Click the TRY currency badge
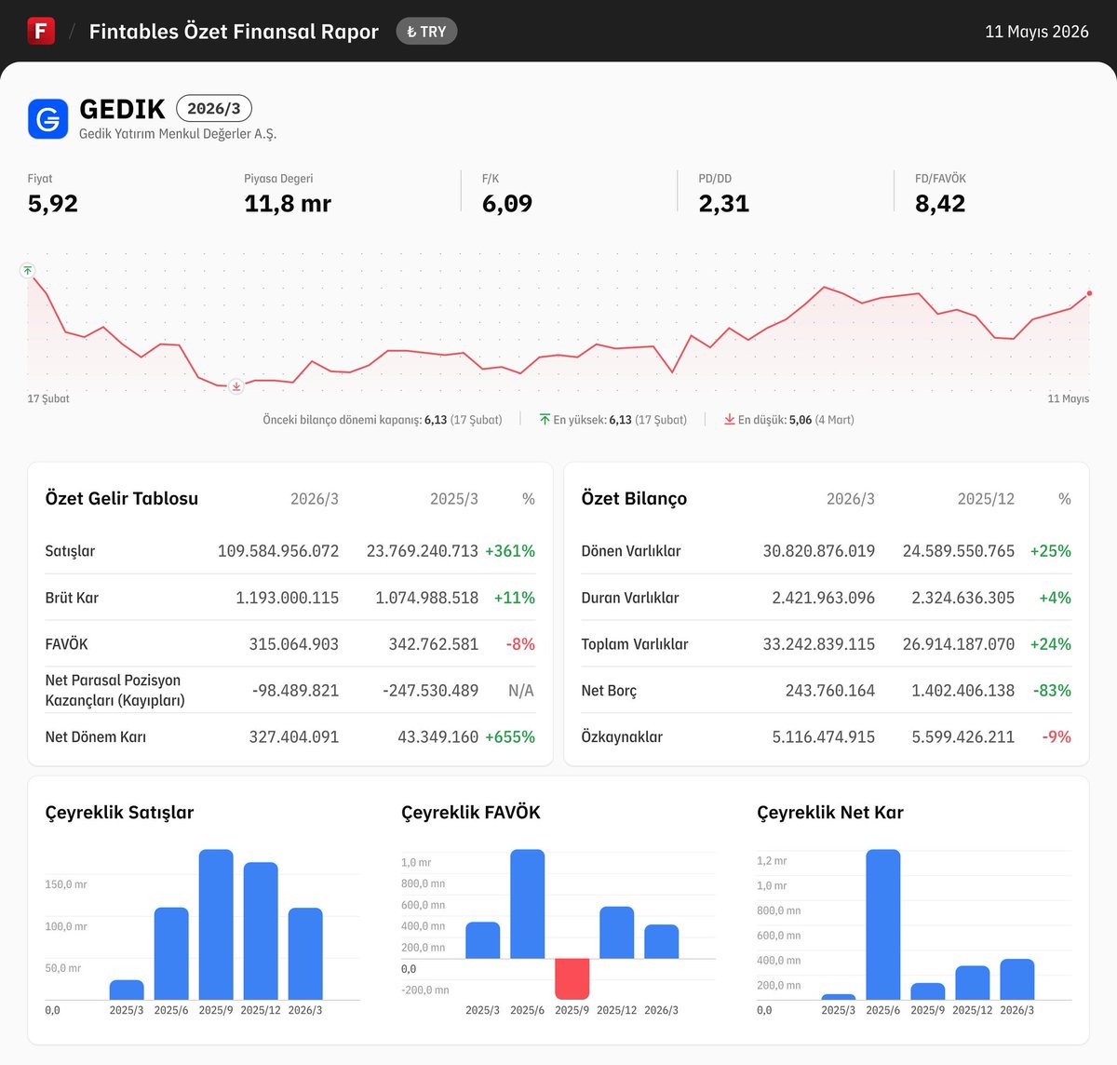The width and height of the screenshot is (1117, 1065). (x=426, y=32)
